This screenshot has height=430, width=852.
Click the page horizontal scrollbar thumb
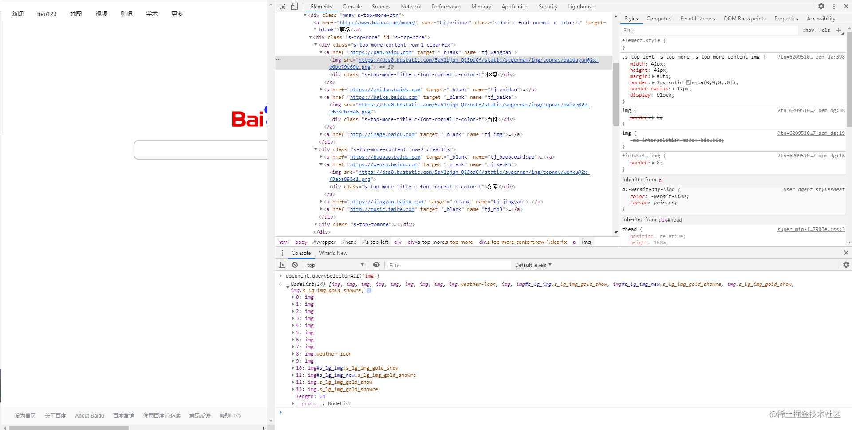69,428
